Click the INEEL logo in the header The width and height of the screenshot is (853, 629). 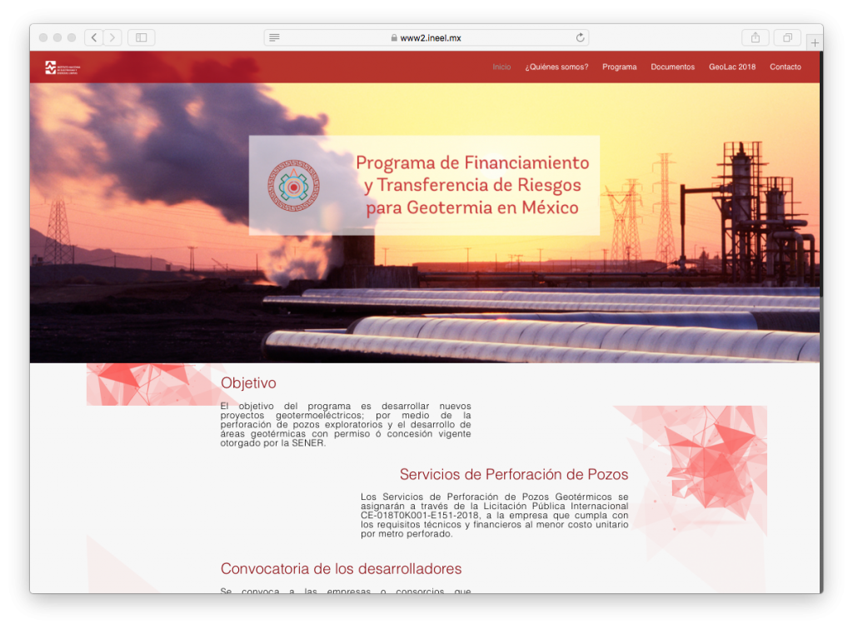click(x=62, y=67)
